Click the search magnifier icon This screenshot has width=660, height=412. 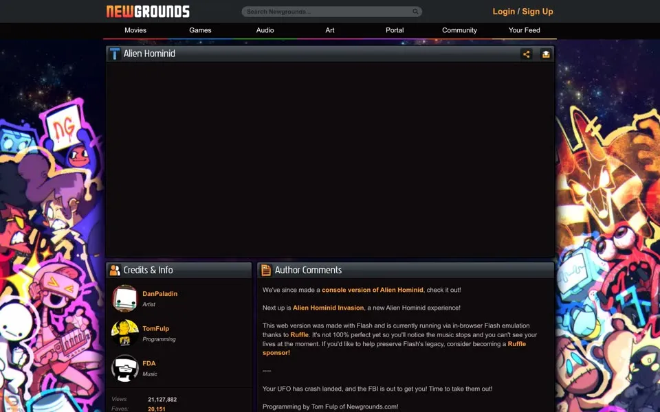point(415,12)
